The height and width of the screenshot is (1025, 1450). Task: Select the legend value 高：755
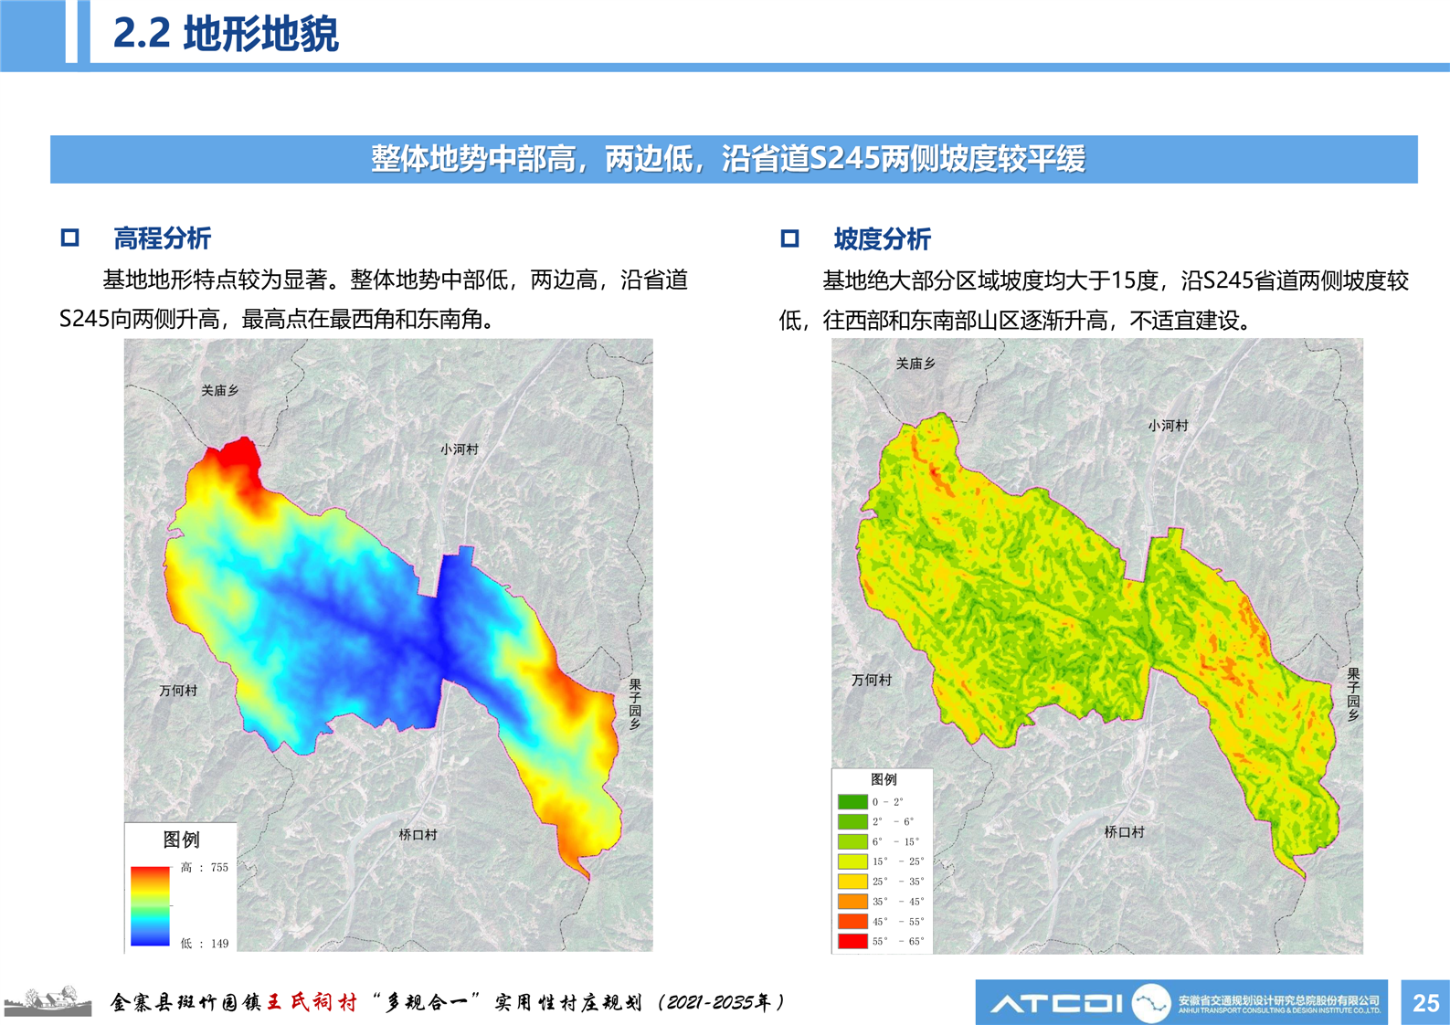pos(205,867)
